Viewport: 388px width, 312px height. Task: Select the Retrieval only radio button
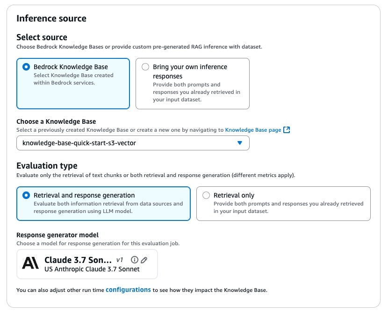coord(206,195)
